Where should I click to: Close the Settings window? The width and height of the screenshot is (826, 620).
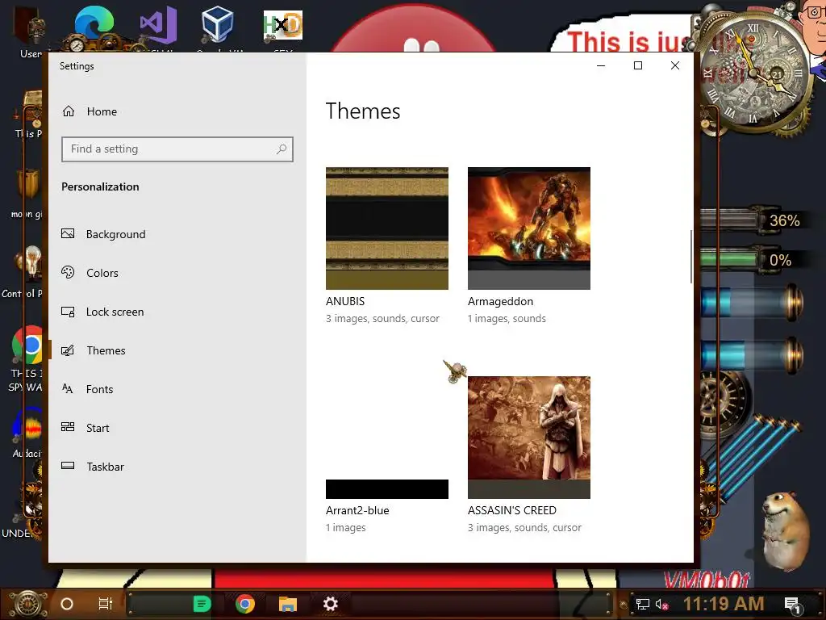point(675,65)
